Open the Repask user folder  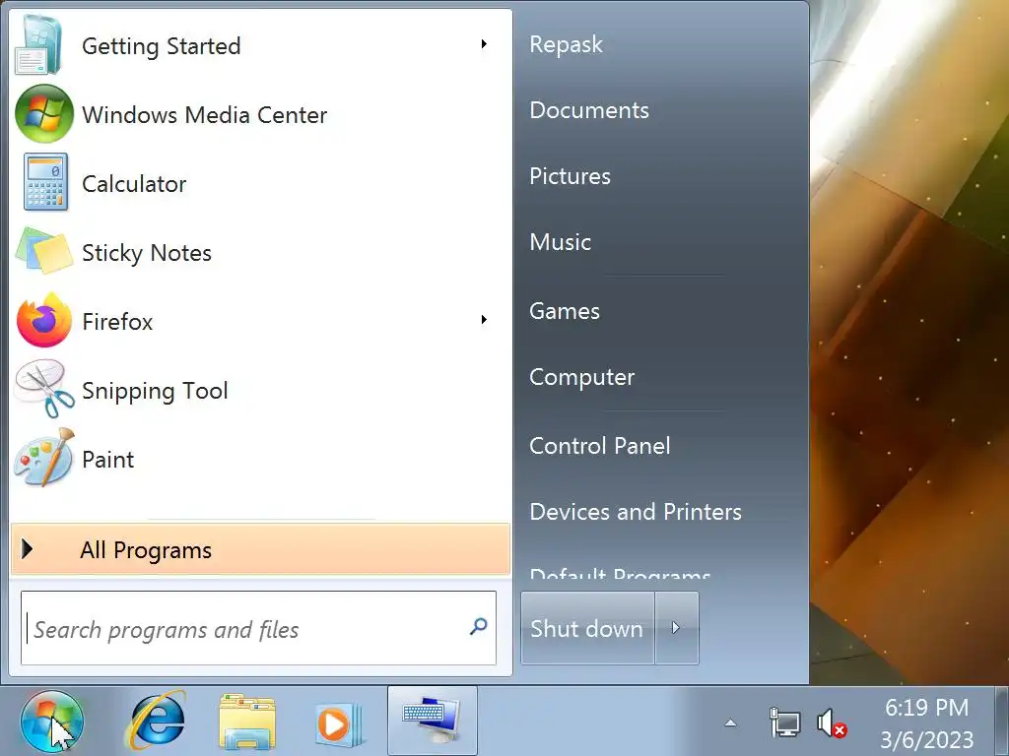[566, 44]
